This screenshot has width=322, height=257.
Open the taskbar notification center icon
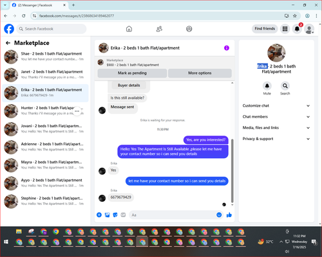pos(314,242)
